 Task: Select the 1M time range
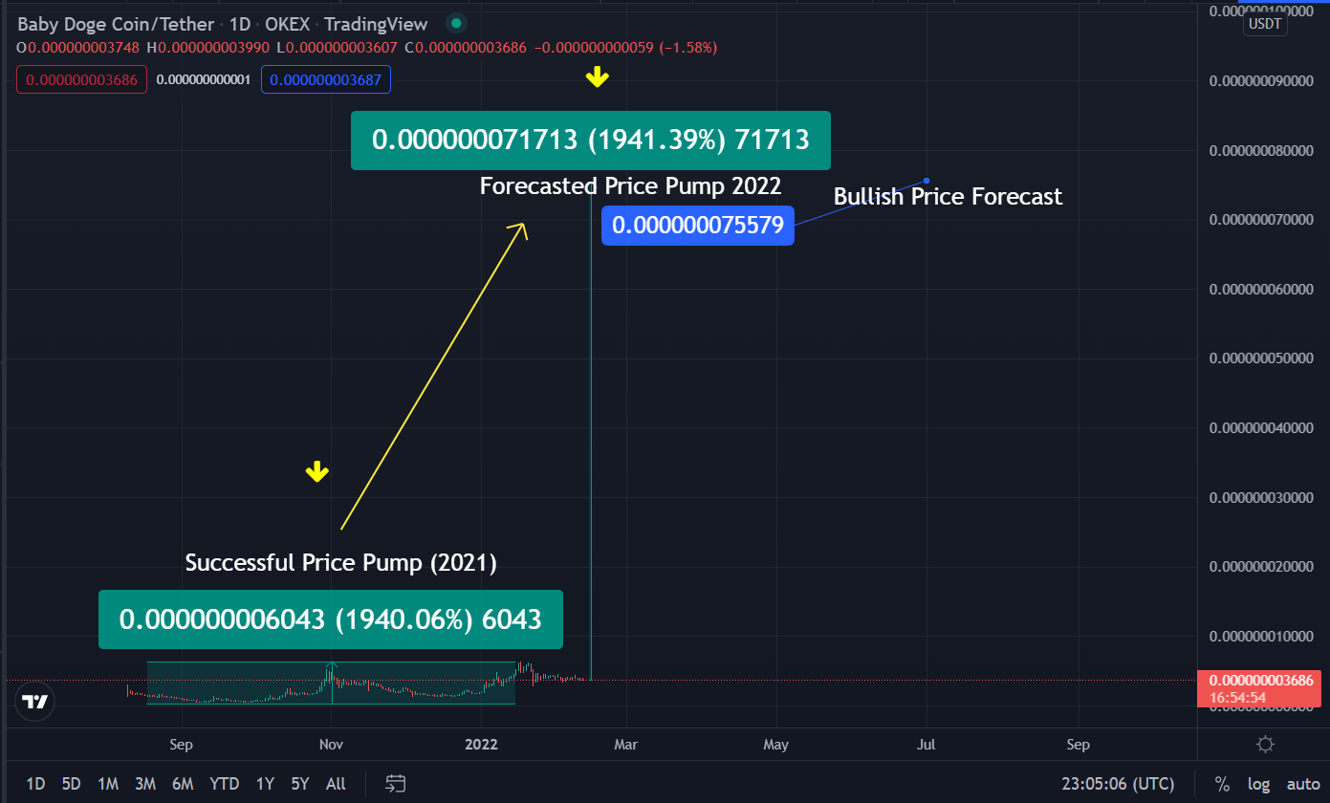point(108,784)
